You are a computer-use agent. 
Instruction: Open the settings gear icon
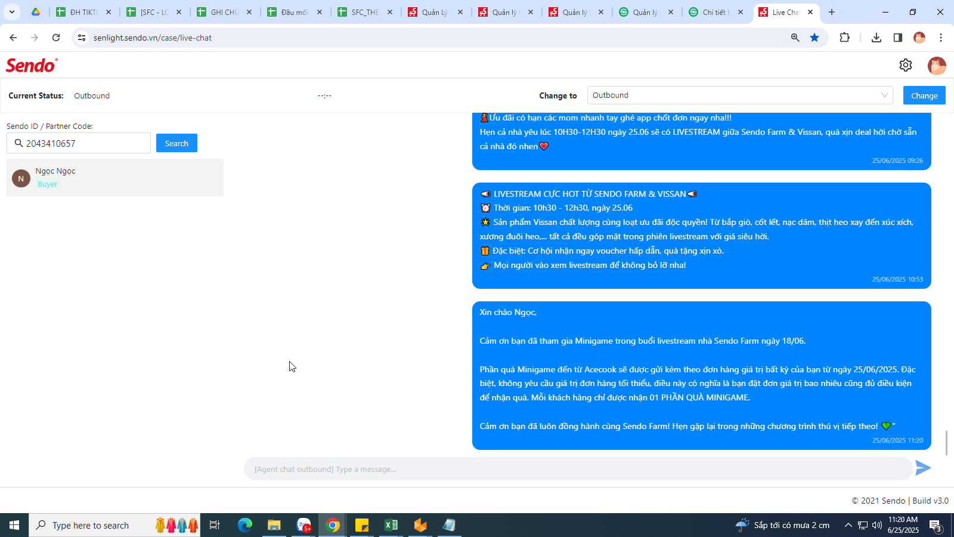click(x=906, y=65)
